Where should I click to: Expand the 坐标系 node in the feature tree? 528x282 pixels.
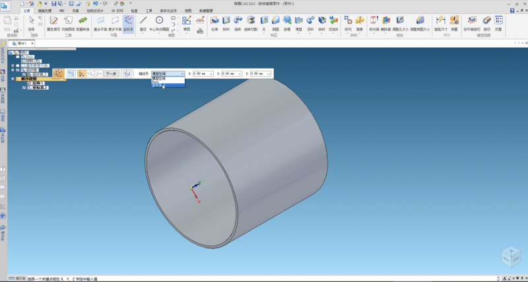tap(13, 70)
